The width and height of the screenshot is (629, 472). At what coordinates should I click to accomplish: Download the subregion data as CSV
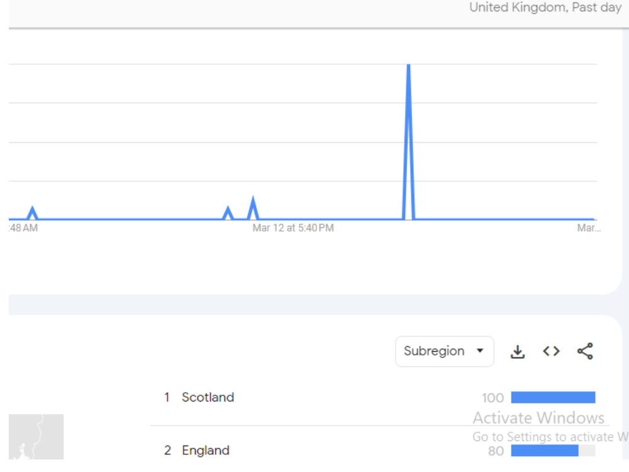(518, 352)
